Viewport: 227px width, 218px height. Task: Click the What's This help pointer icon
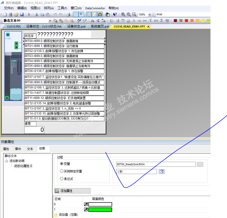click(x=115, y=14)
